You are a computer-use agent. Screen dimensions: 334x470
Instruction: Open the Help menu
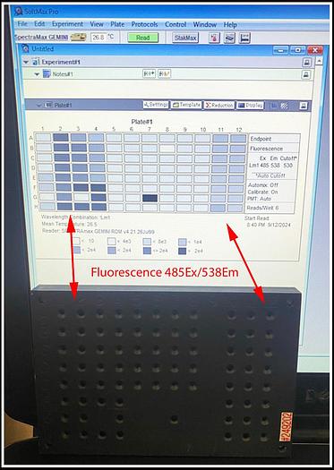tap(230, 24)
